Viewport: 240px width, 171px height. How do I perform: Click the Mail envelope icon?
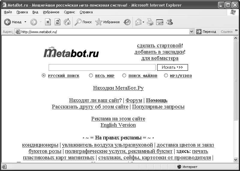pyautogui.click(x=138, y=22)
